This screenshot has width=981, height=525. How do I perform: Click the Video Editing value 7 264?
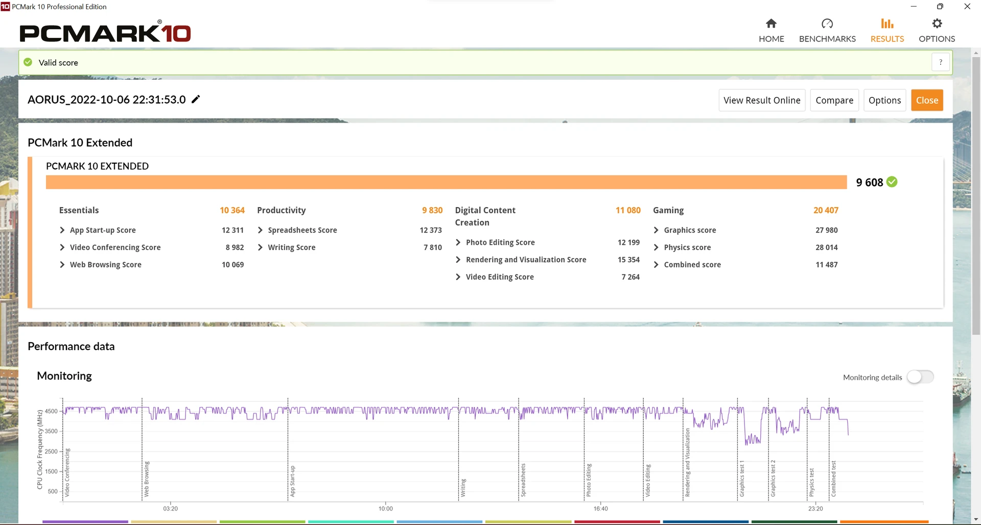(630, 277)
